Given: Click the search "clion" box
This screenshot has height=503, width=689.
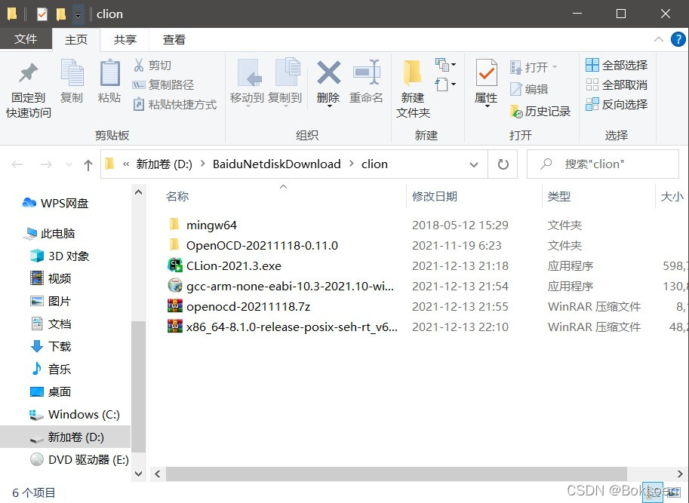Looking at the screenshot, I should pos(603,164).
